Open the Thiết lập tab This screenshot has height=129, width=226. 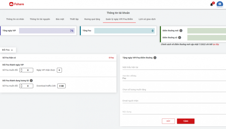click(x=74, y=19)
